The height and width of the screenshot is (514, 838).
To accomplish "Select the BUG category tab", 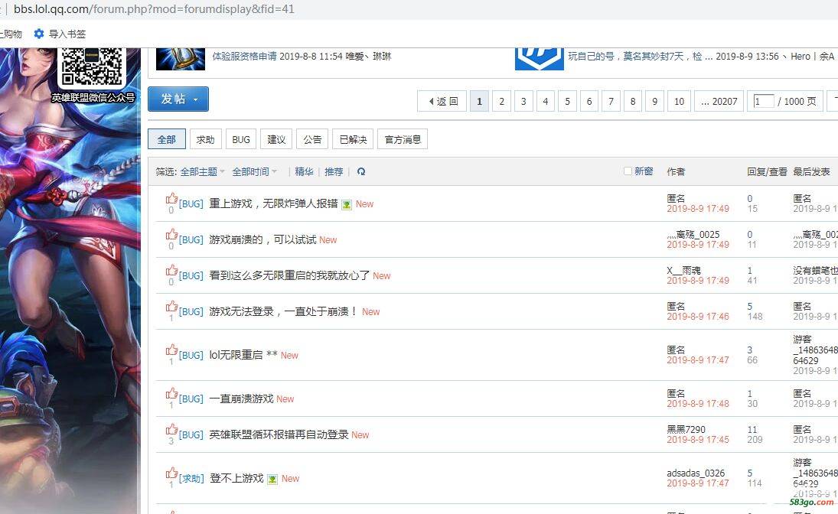I will 241,139.
